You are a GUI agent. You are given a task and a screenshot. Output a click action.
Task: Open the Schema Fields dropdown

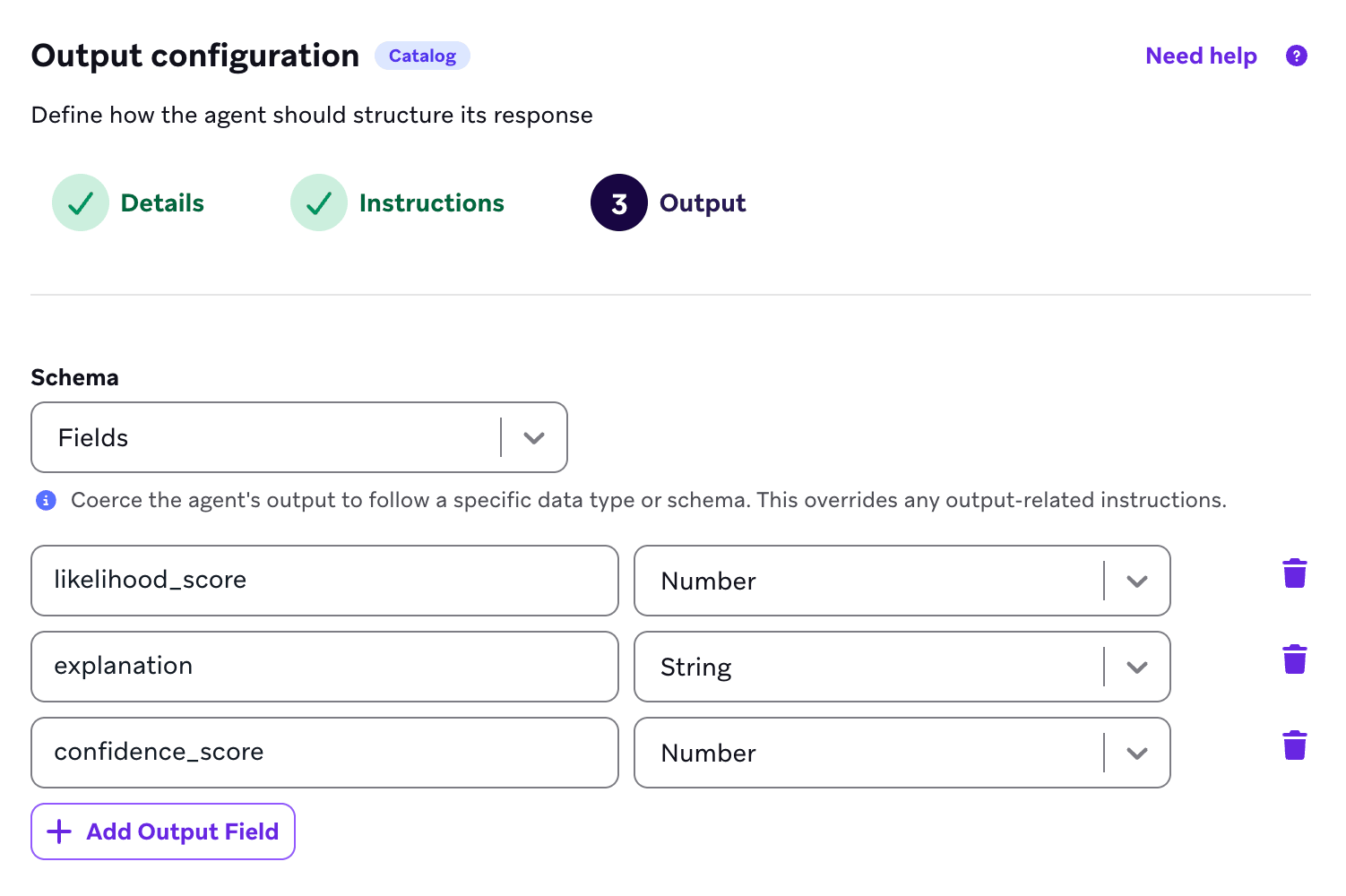[299, 438]
